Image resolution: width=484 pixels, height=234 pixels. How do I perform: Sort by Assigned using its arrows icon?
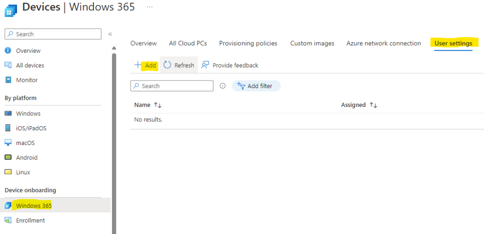point(373,105)
